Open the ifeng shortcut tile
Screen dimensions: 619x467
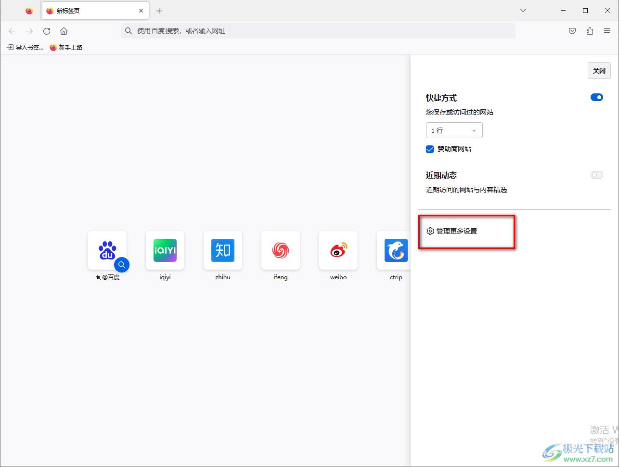tap(281, 250)
